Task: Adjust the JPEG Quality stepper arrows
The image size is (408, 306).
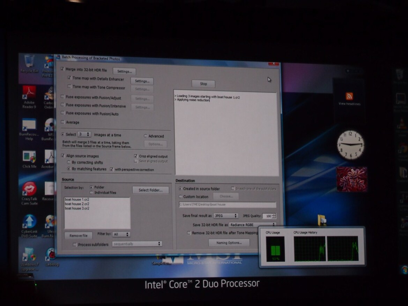Action: [274, 216]
